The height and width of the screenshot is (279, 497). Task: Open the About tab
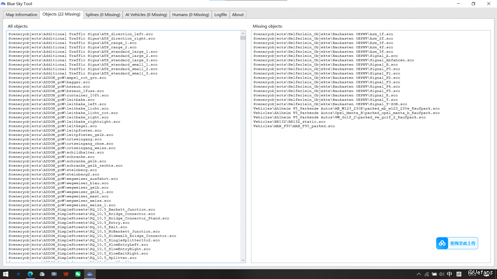238,15
